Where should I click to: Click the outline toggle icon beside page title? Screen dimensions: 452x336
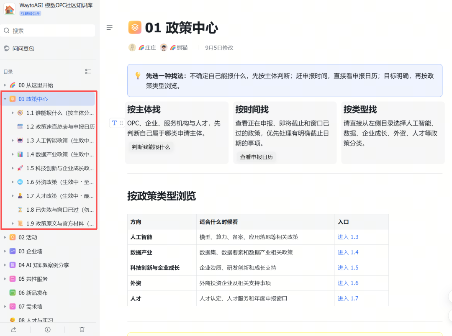110,28
